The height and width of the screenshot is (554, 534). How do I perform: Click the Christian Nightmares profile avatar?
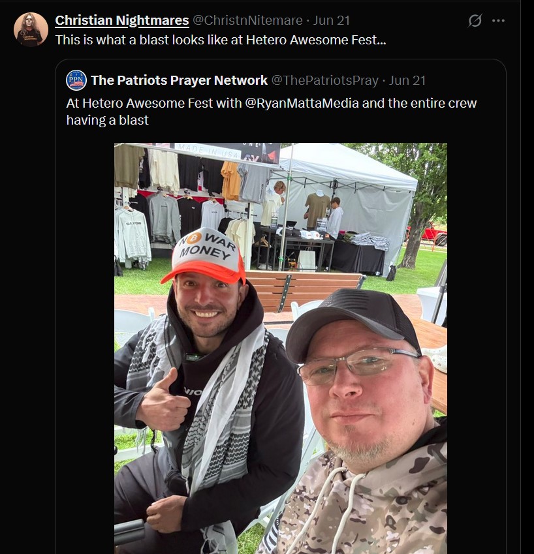point(31,29)
